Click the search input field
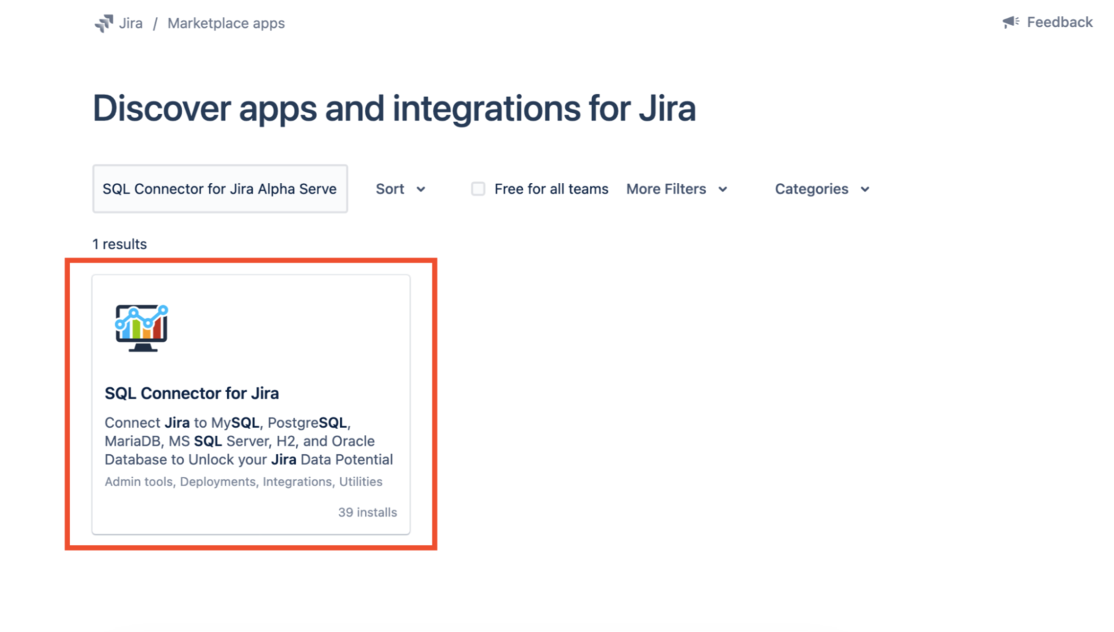Screen dimensions: 1114x632 point(220,188)
